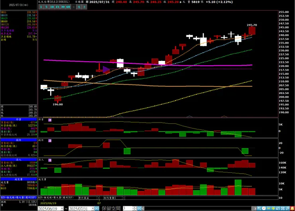This screenshot has height=211, width=295.
Task: Open the end date 2025/07/31 dropdown
Action: click(x=92, y=209)
